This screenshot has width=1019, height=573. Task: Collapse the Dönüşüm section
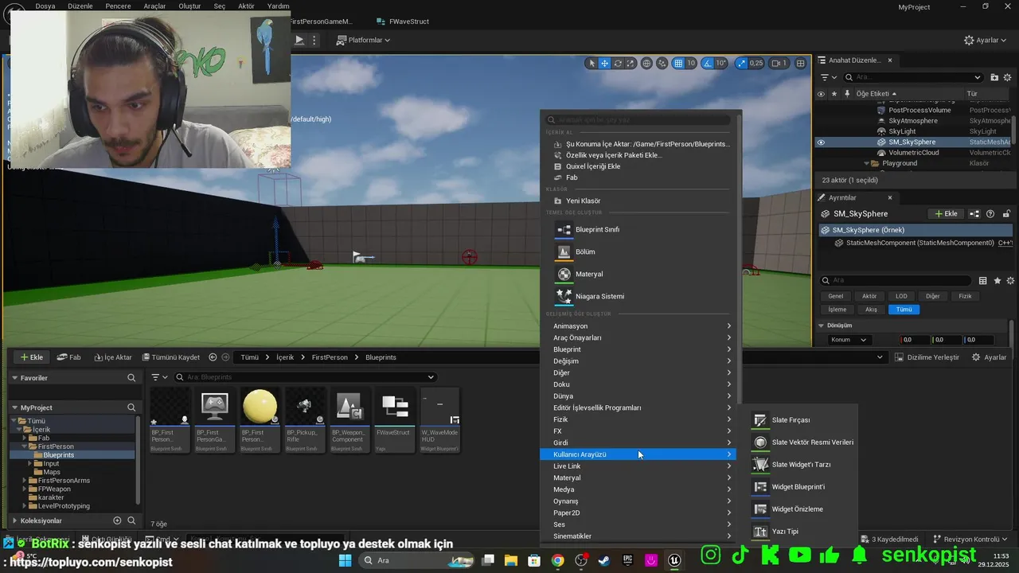pos(822,325)
